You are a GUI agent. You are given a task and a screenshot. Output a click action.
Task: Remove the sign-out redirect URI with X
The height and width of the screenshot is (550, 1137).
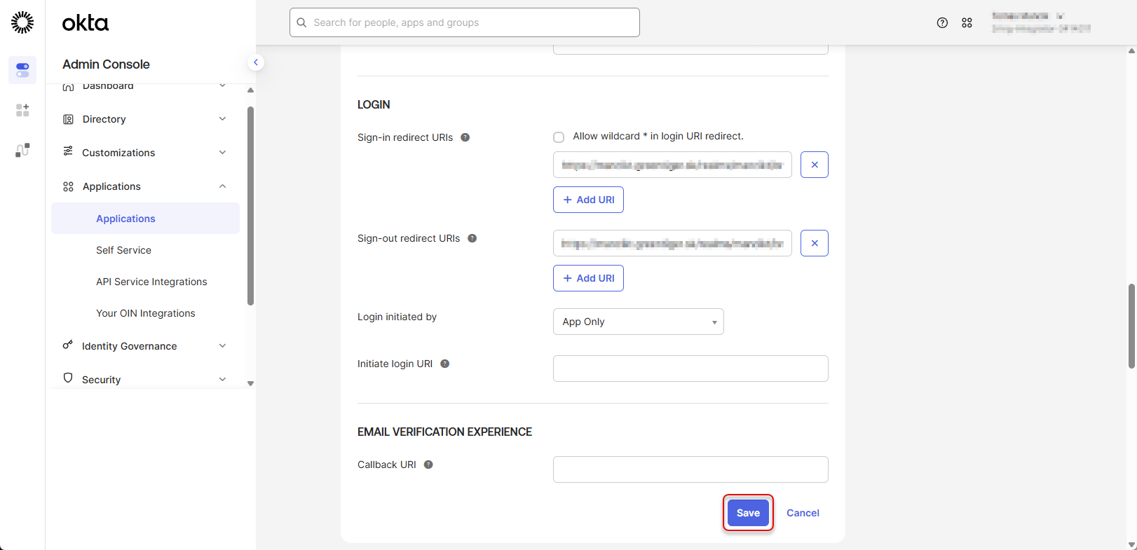pos(814,243)
